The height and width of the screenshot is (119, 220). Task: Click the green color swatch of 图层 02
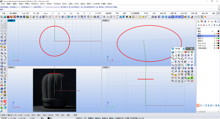point(218,38)
